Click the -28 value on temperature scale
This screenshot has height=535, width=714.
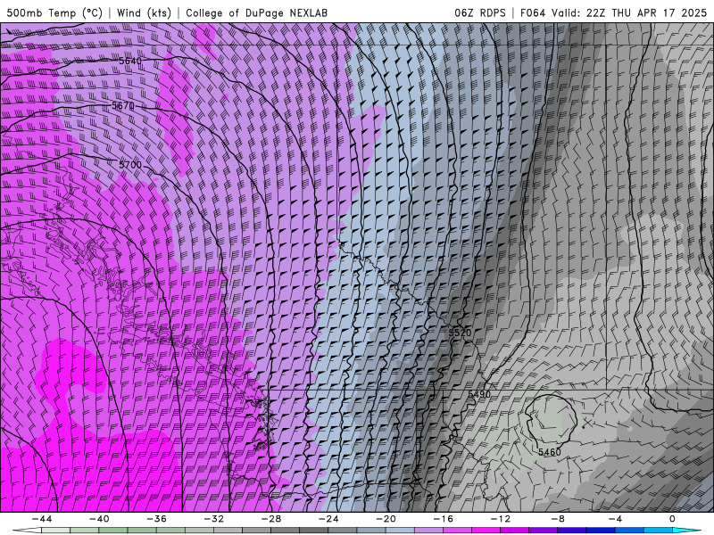(271, 519)
